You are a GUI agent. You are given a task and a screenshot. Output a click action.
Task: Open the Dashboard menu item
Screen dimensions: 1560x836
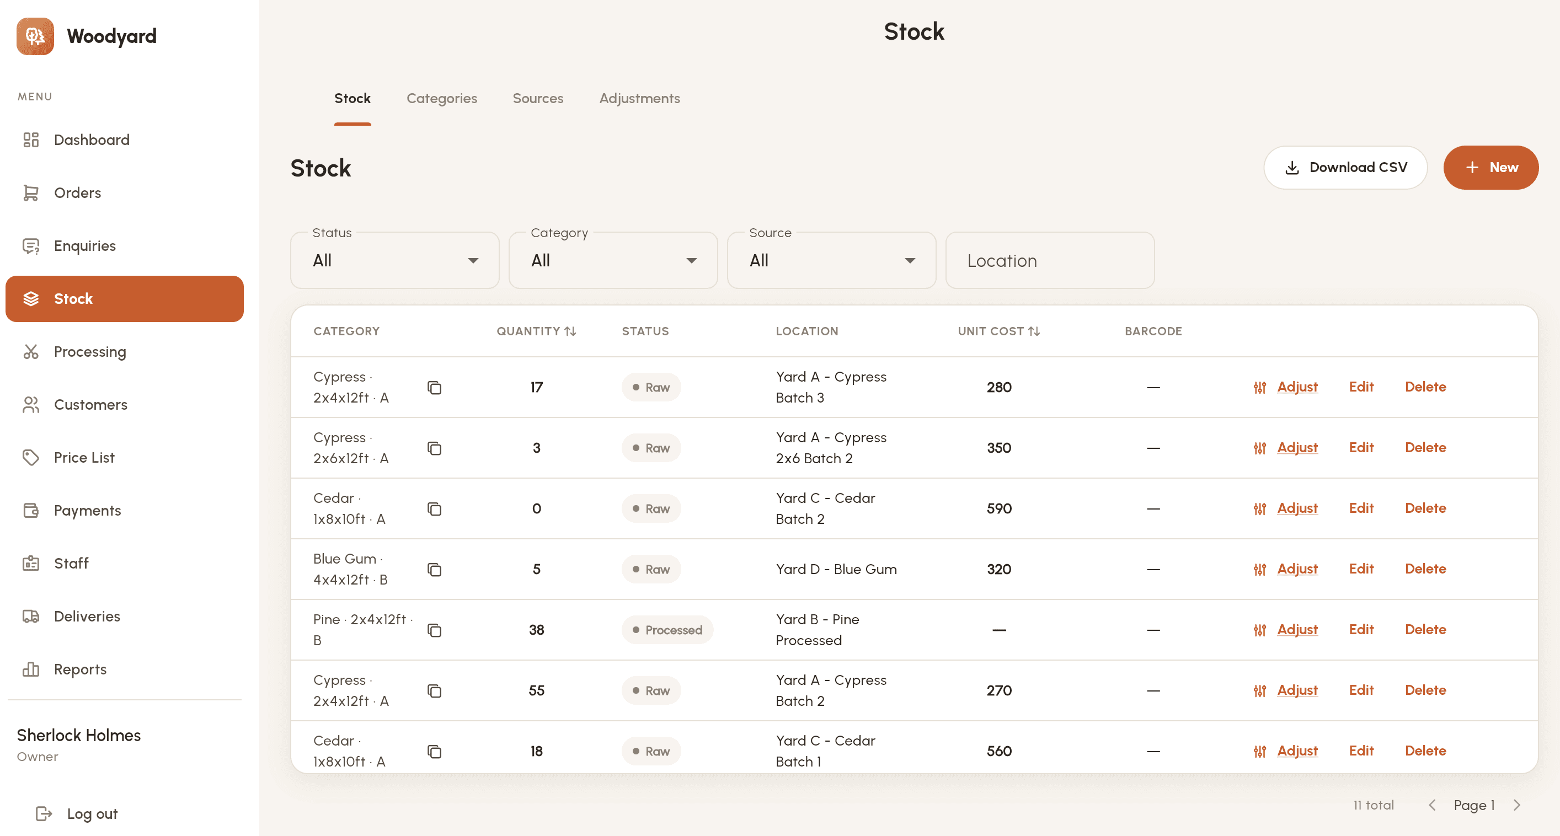point(124,140)
